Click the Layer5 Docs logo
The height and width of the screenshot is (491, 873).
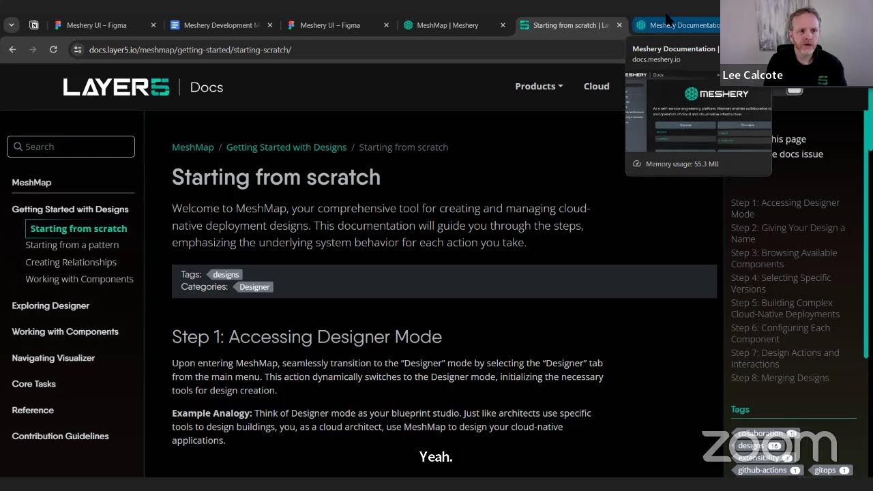pos(143,87)
